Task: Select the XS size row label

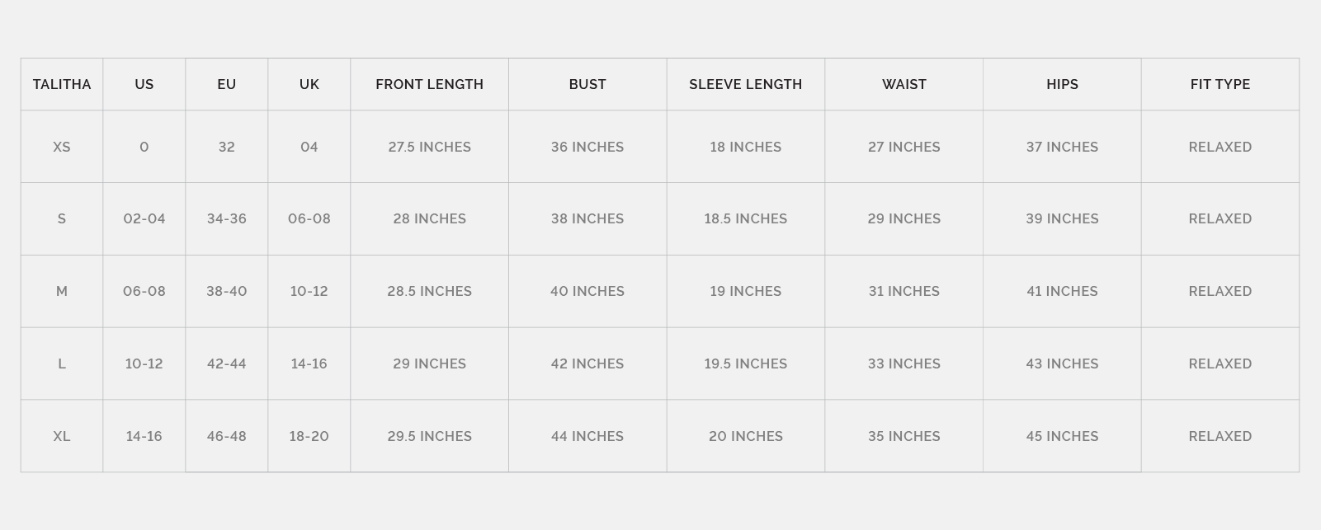Action: pyautogui.click(x=62, y=147)
